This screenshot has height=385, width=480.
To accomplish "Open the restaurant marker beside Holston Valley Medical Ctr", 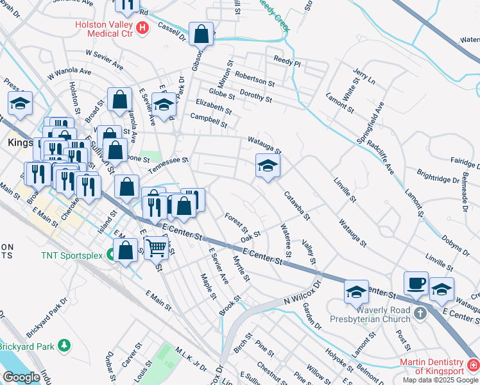I will pyautogui.click(x=127, y=6).
